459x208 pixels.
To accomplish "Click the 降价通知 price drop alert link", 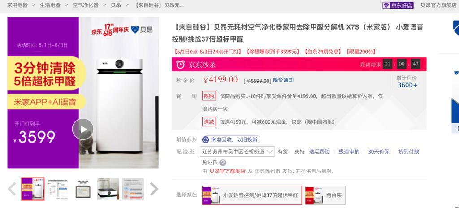I will 283,80.
